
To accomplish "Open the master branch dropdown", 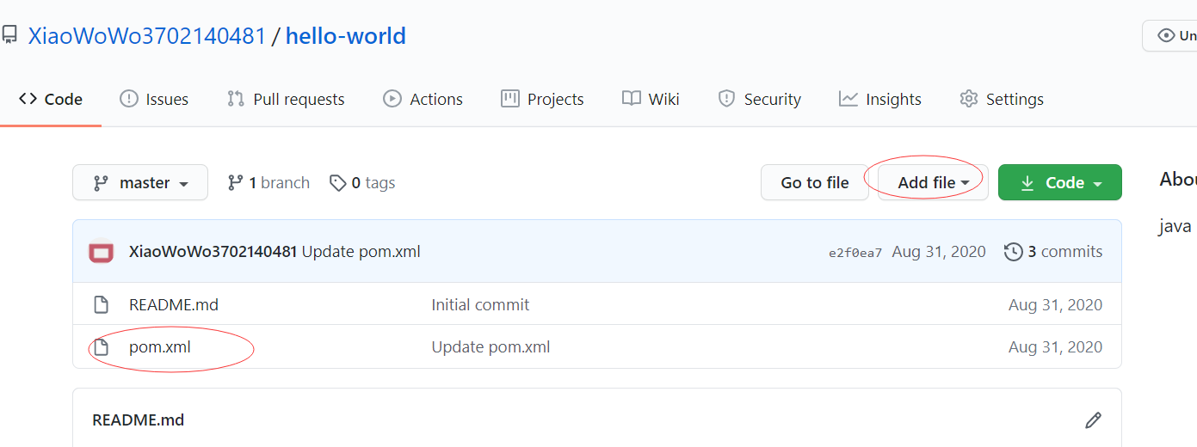I will click(x=140, y=183).
